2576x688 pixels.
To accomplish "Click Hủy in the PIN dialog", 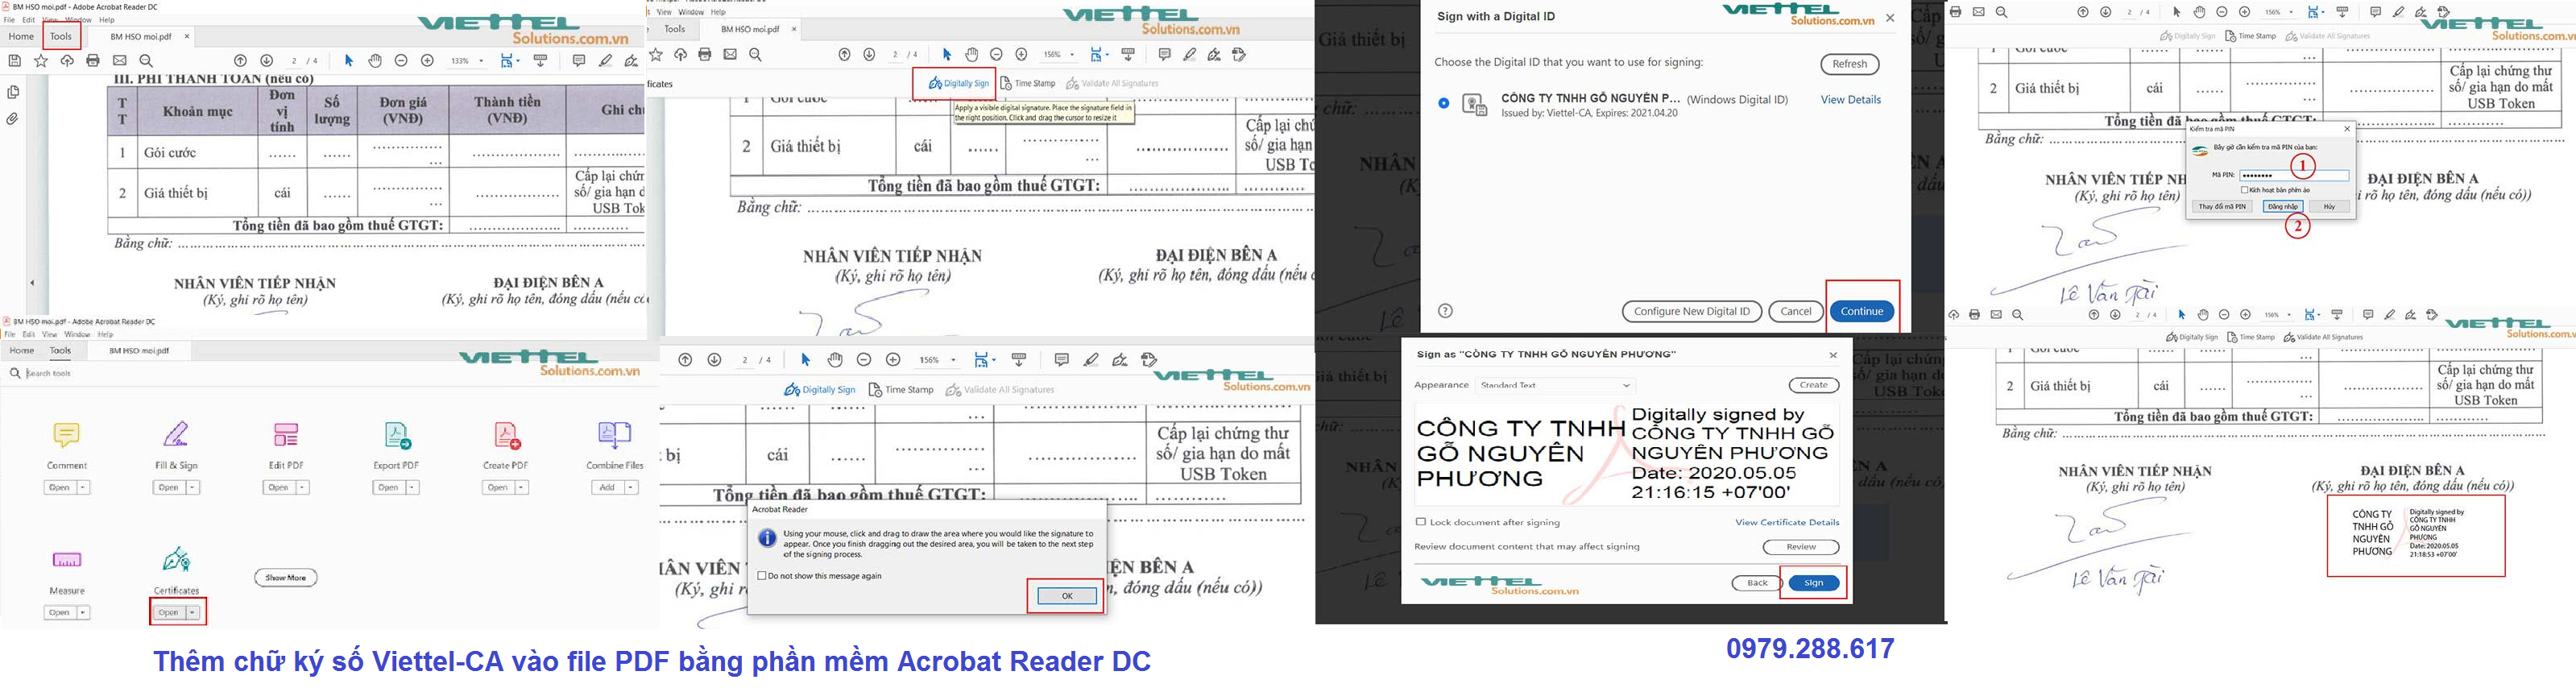I will click(2329, 206).
